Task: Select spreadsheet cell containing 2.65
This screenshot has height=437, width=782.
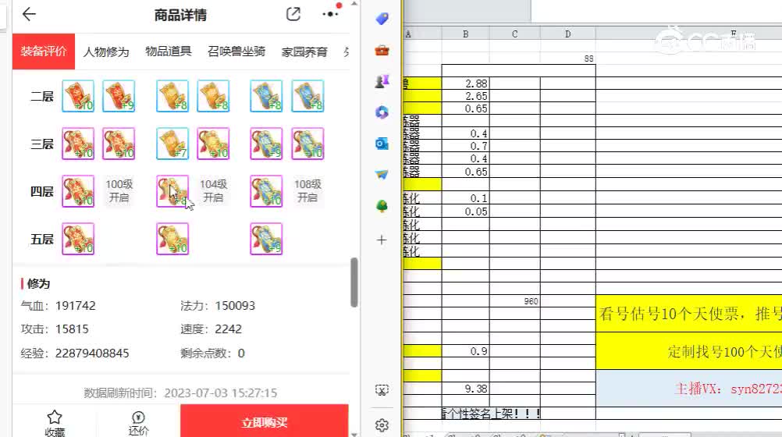Action: [x=465, y=96]
